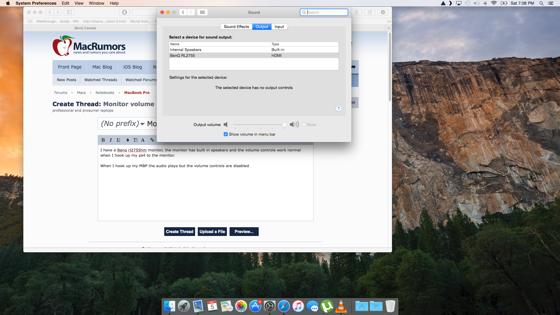Open New Posts link
Image resolution: width=560 pixels, height=315 pixels.
point(66,80)
